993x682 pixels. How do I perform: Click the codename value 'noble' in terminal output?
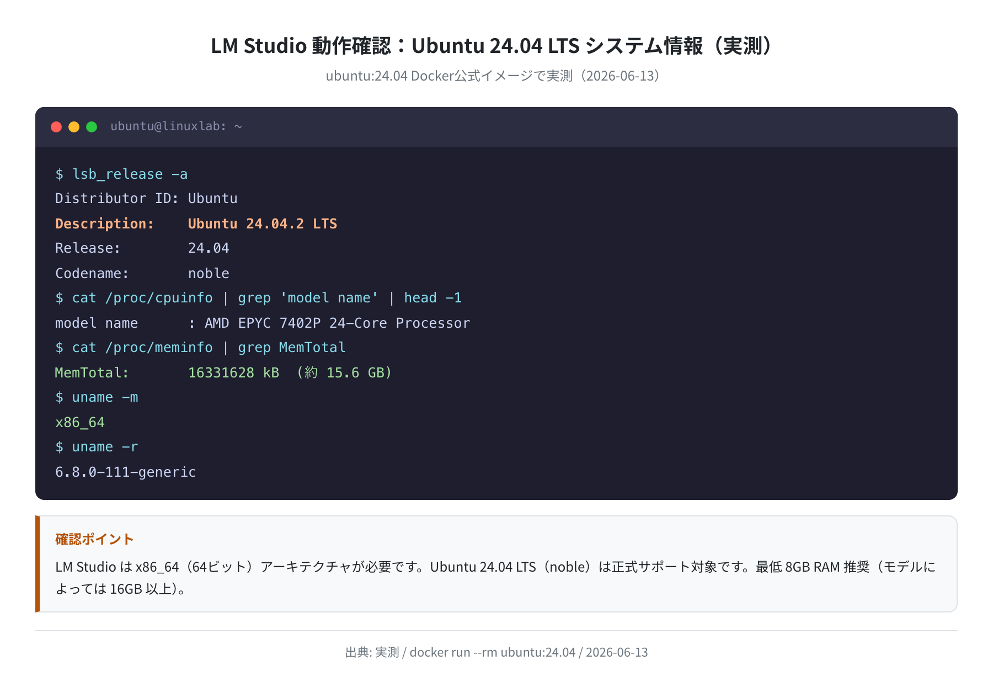pyautogui.click(x=209, y=273)
